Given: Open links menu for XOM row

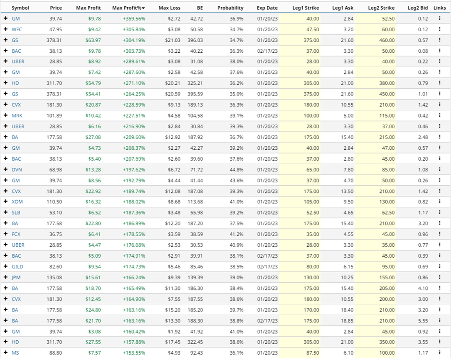Looking at the screenshot, I should (439, 202).
